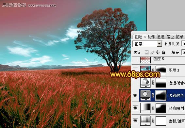Screen dimensions: 185x128
Task: Close the 图层 tab with its X
Action: tap(145, 37)
